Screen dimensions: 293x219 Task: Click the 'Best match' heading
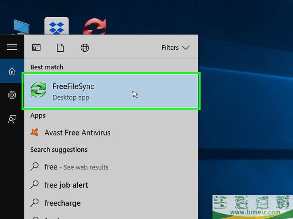(x=47, y=67)
